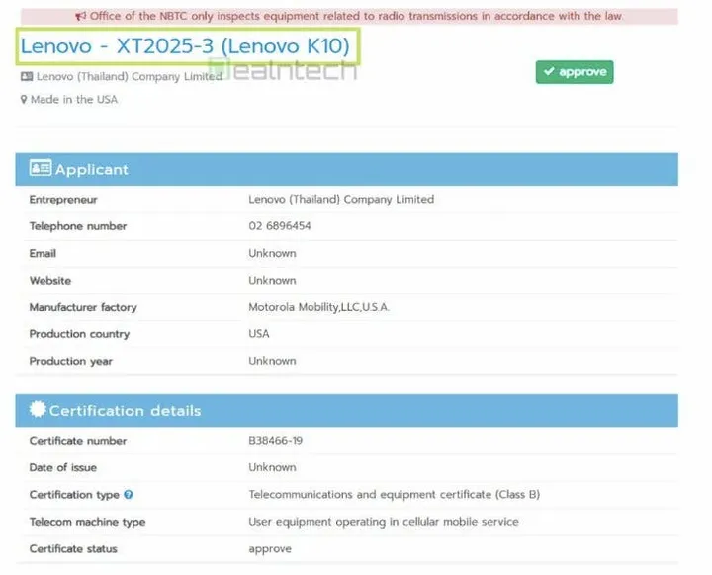This screenshot has height=575, width=712.
Task: Click User equipment operating in cellular mobile service
Action: pyautogui.click(x=384, y=522)
